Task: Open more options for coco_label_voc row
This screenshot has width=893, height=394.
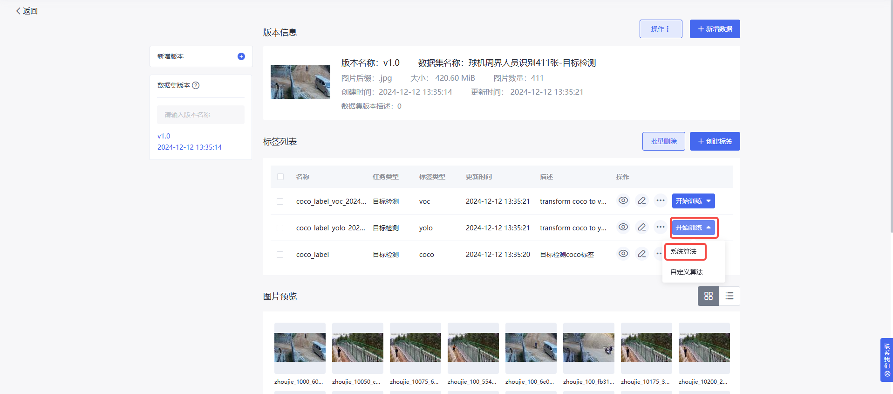Action: click(660, 200)
